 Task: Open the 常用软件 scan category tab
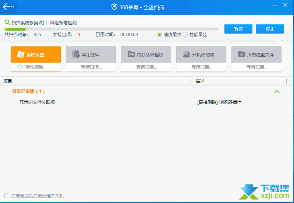(91, 59)
